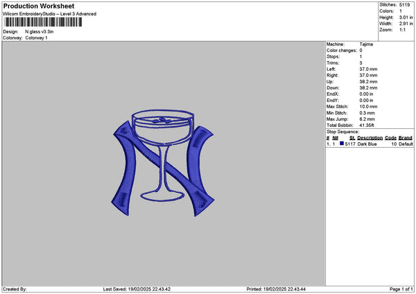Click the 'Stop Sequence:' heading
416x294 pixels.
point(343,132)
